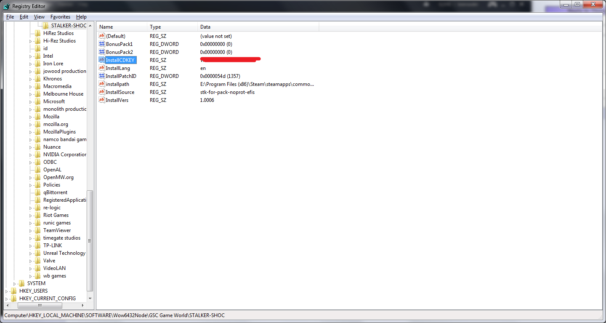The height and width of the screenshot is (323, 606).
Task: Click the HKEY_CURRENT_CONFIG folder icon
Action: pos(14,298)
